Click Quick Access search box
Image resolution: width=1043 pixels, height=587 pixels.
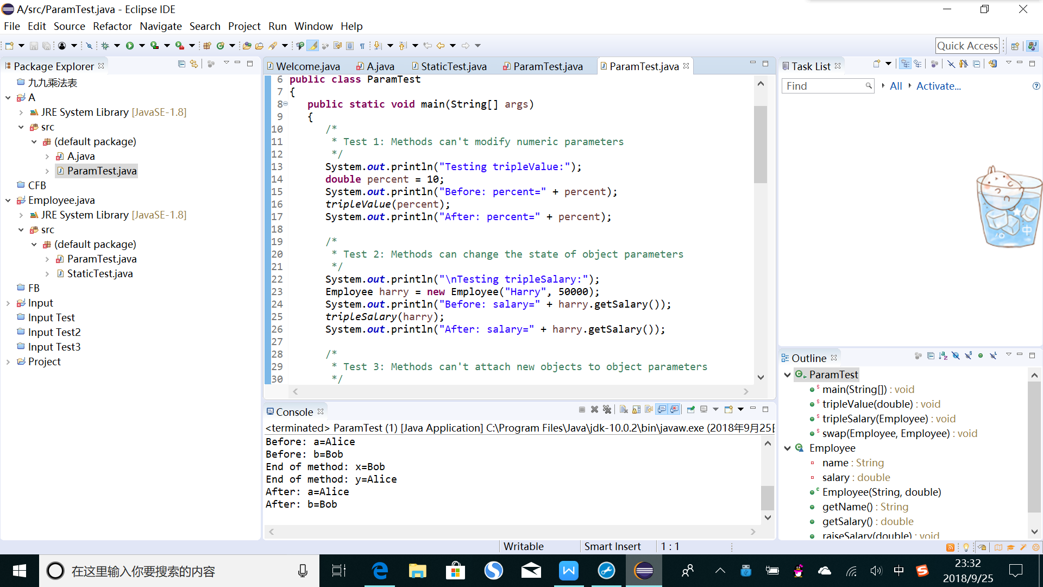click(967, 46)
